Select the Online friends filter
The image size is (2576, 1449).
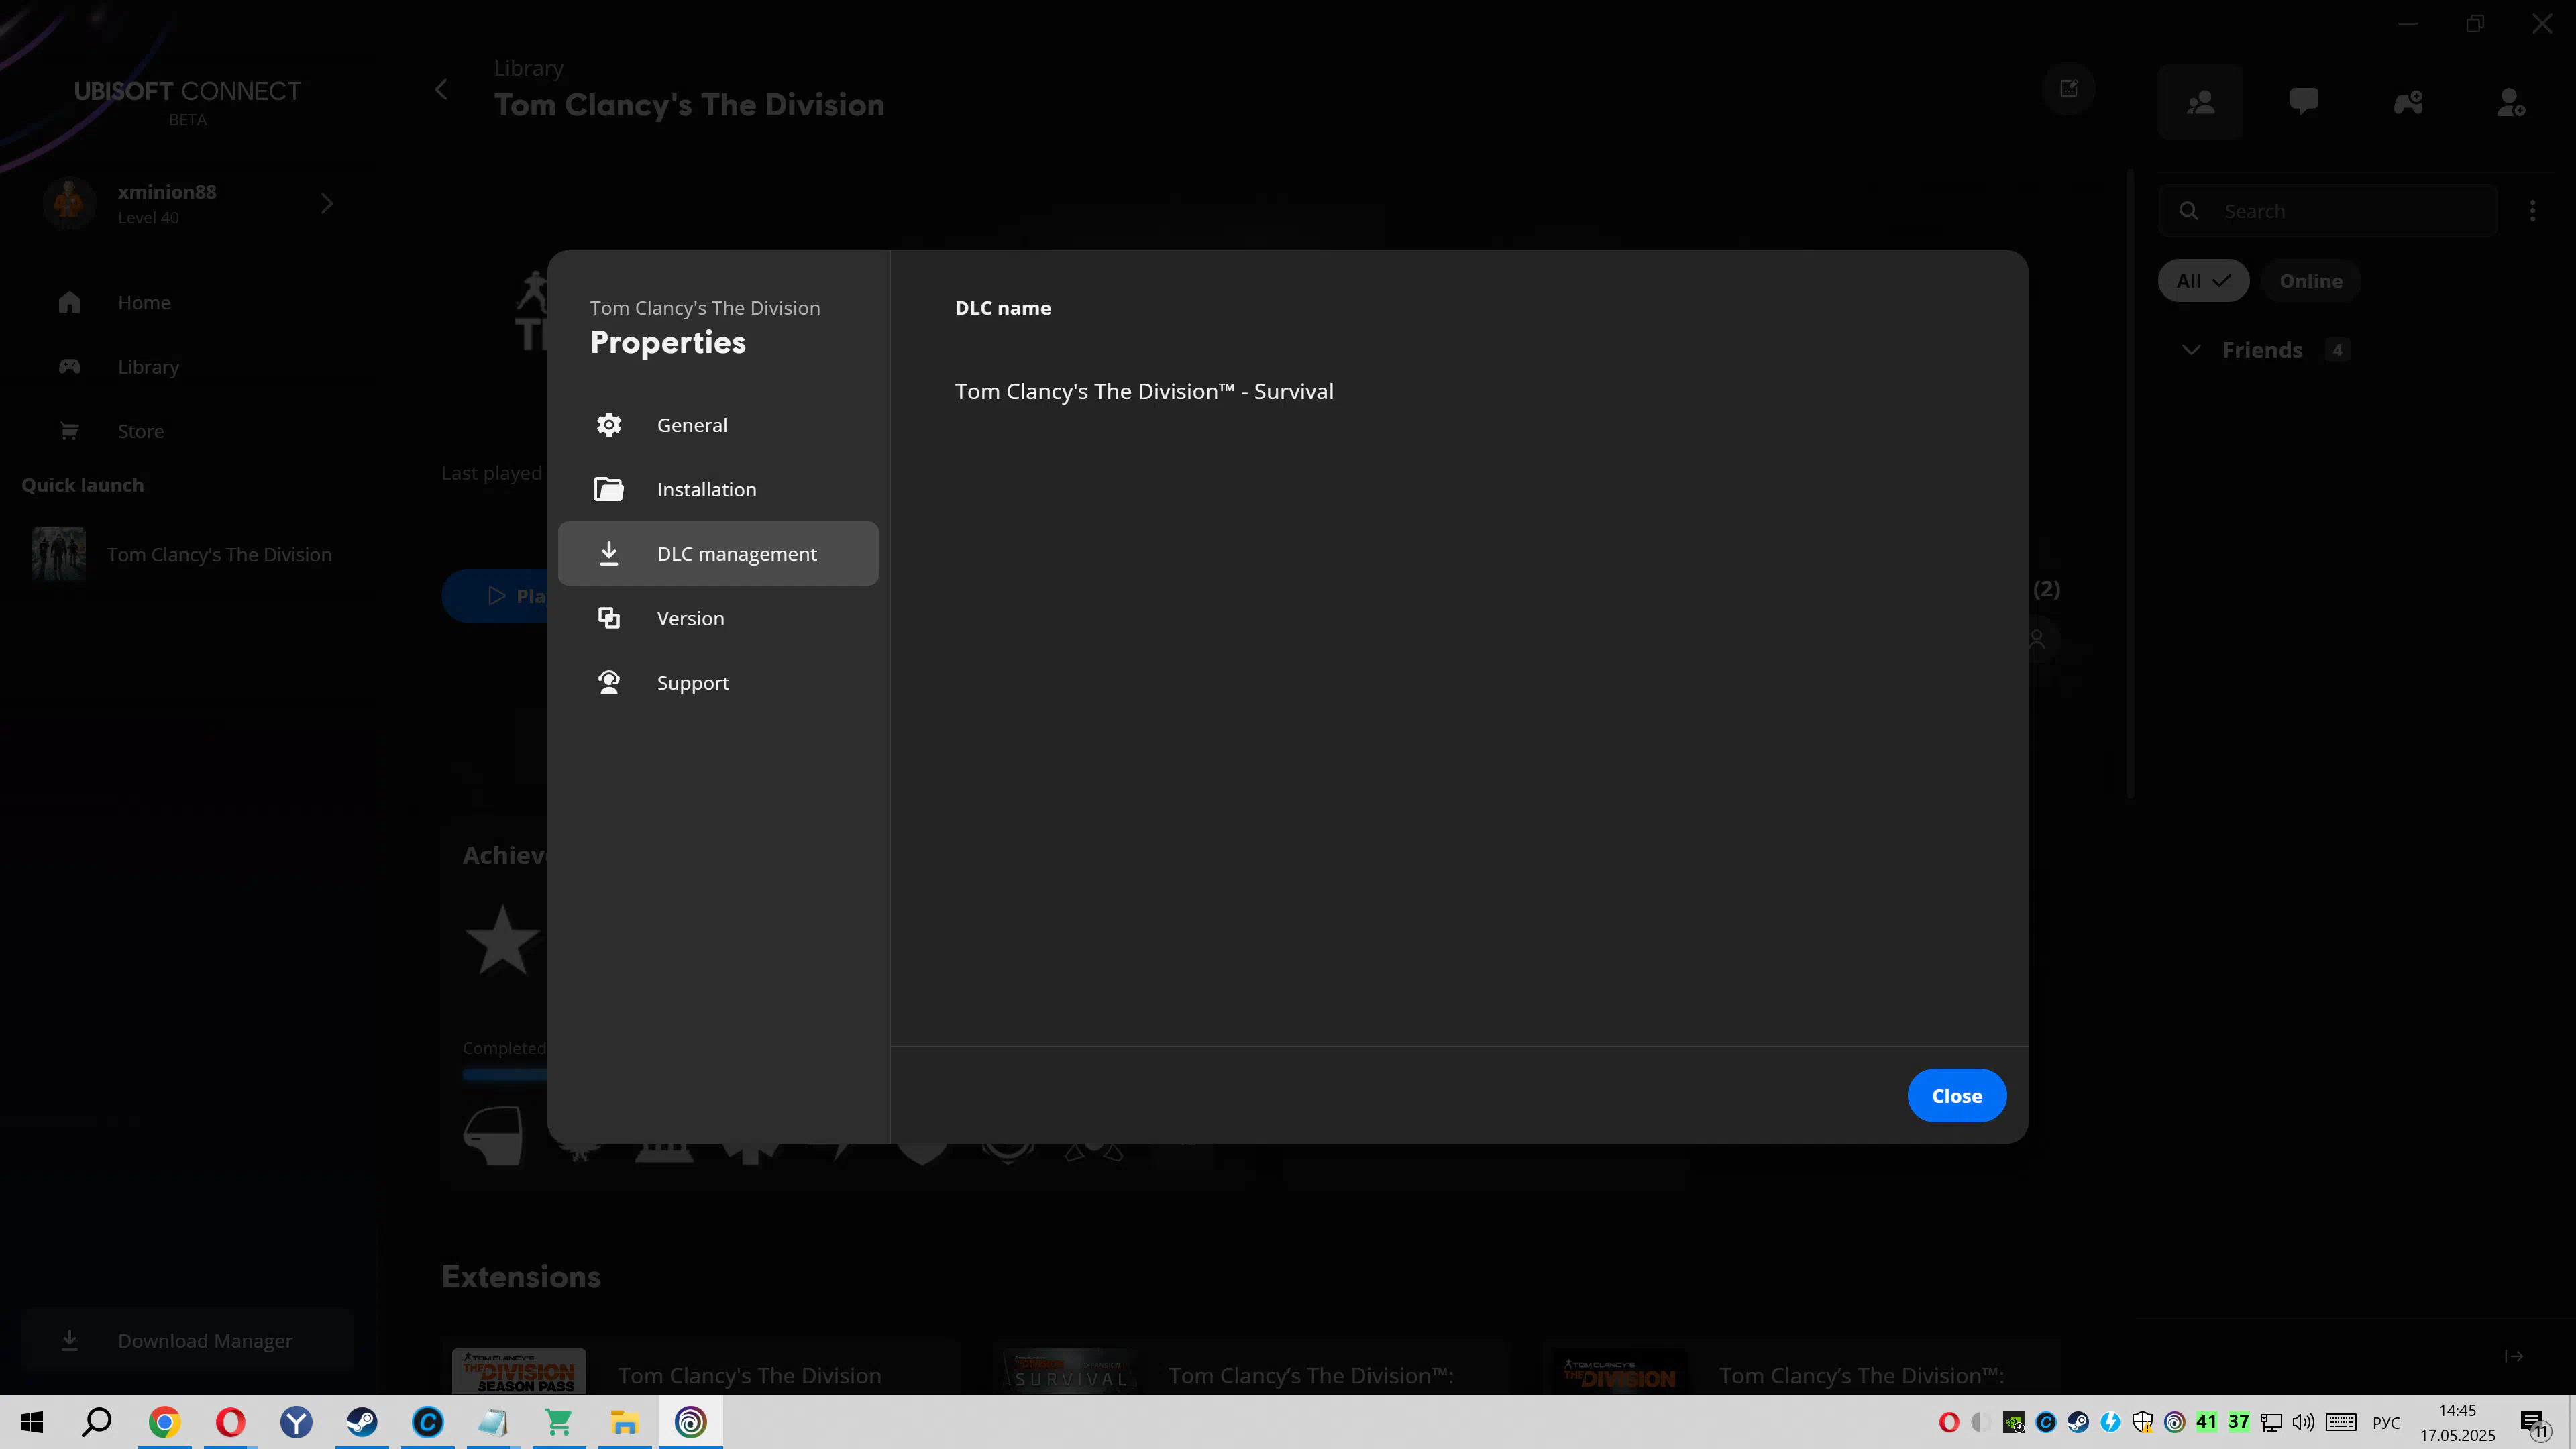click(x=2310, y=281)
